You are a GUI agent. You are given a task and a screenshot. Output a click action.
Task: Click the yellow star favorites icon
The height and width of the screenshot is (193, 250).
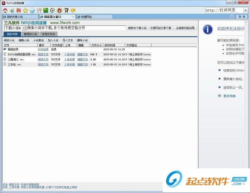pos(25,10)
